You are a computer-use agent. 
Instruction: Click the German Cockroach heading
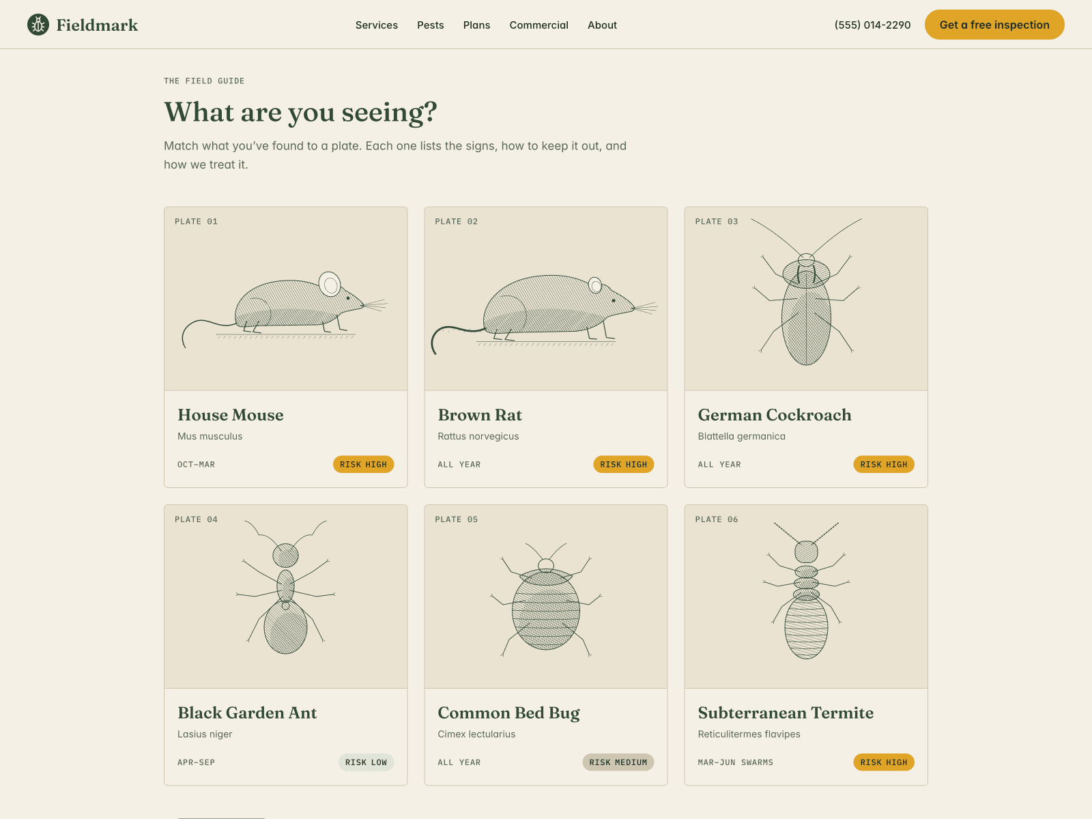775,415
